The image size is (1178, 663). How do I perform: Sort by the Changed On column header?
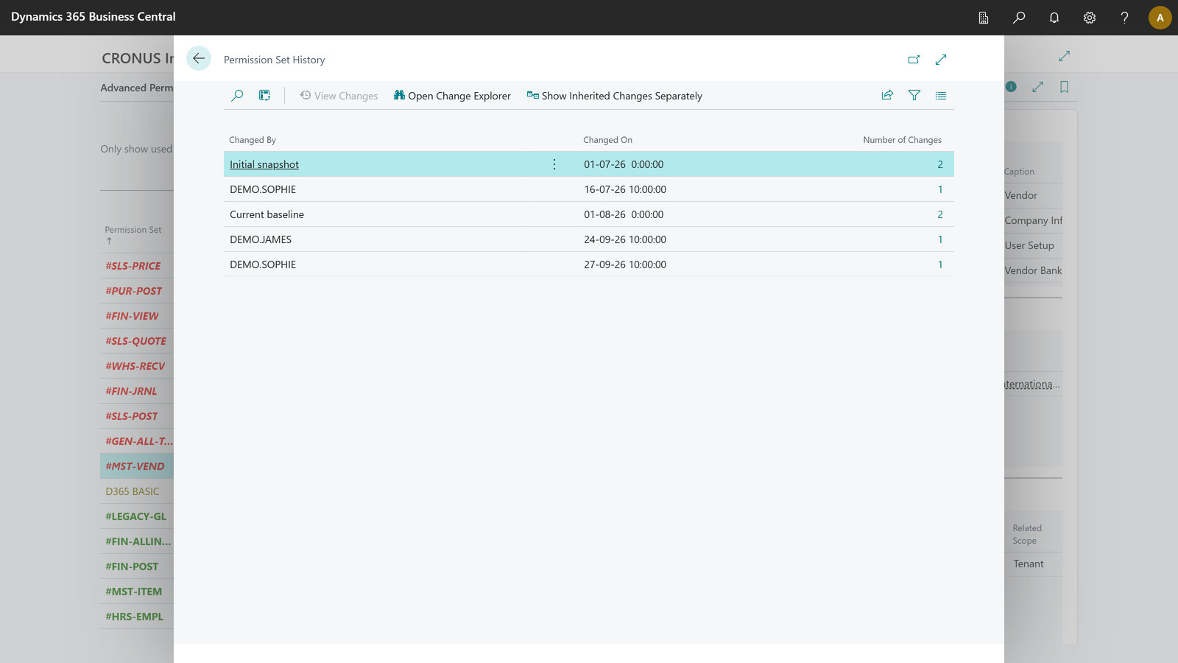[608, 140]
